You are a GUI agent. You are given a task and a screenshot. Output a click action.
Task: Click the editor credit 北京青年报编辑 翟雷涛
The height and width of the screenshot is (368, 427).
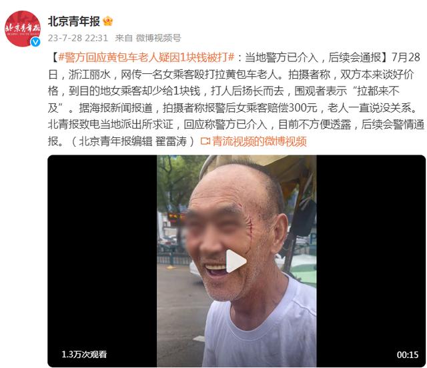point(133,141)
